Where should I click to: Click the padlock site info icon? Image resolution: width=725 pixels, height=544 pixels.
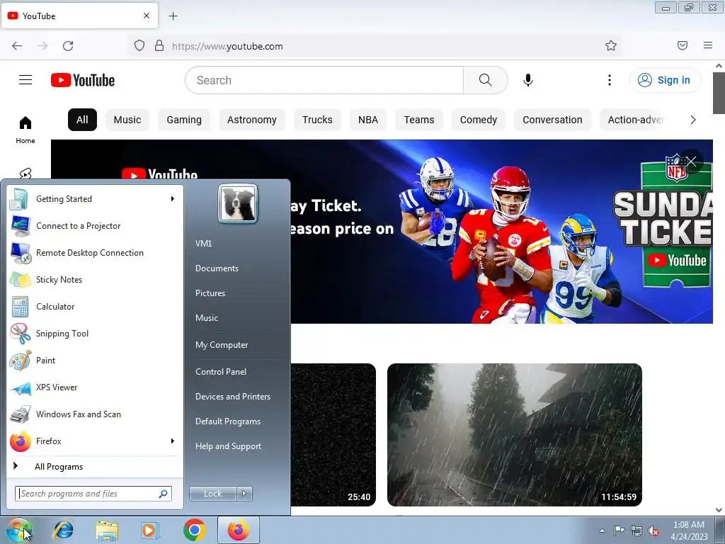(x=159, y=46)
